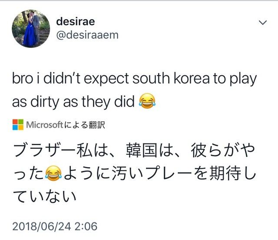The height and width of the screenshot is (240, 278).
Task: Click the laughing emoji in the Japanese translation
Action: (x=53, y=173)
